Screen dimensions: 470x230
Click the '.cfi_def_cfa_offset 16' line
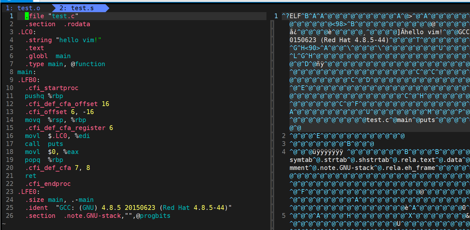(67, 104)
